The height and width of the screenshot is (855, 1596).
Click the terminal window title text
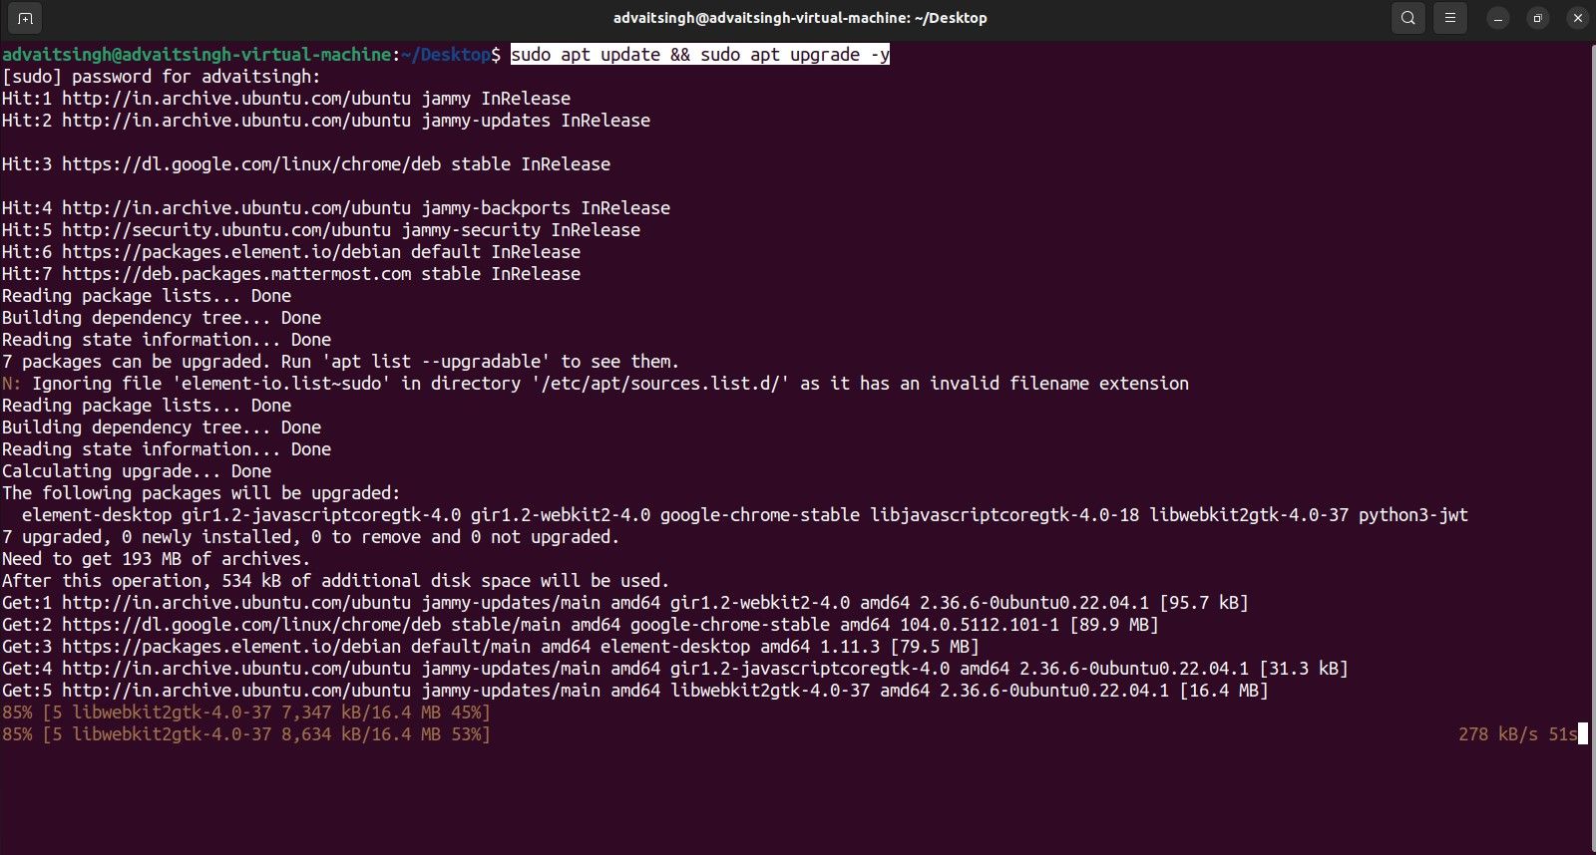pos(798,17)
